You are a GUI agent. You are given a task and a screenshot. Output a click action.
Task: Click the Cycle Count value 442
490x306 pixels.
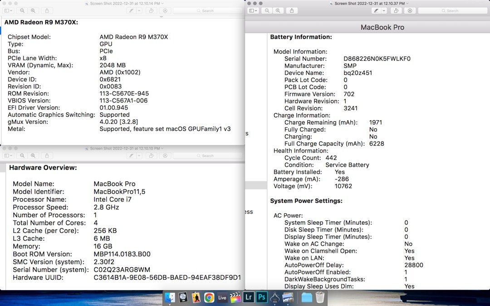pyautogui.click(x=331, y=158)
